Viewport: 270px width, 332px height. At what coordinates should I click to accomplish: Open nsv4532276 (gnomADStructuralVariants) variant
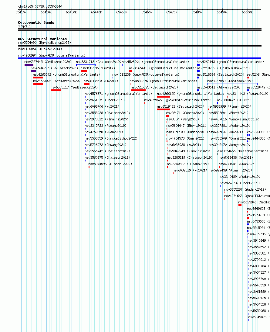click(x=163, y=81)
